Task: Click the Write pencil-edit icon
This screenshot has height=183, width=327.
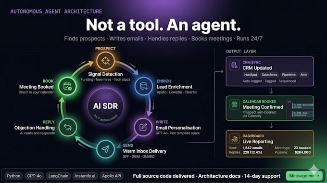Action: [143, 127]
